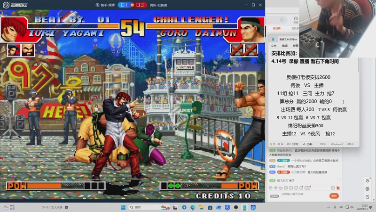Click the 发送 send button
This screenshot has width=376, height=212.
[x=334, y=196]
